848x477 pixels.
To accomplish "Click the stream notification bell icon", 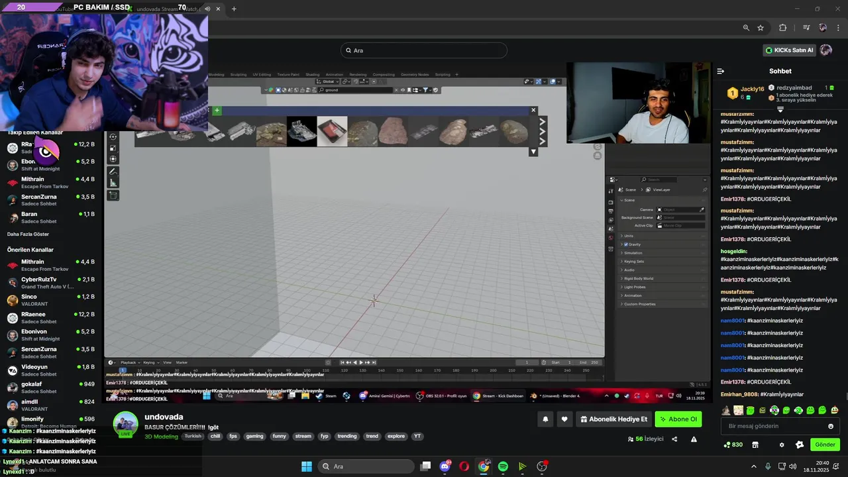I will coord(545,419).
